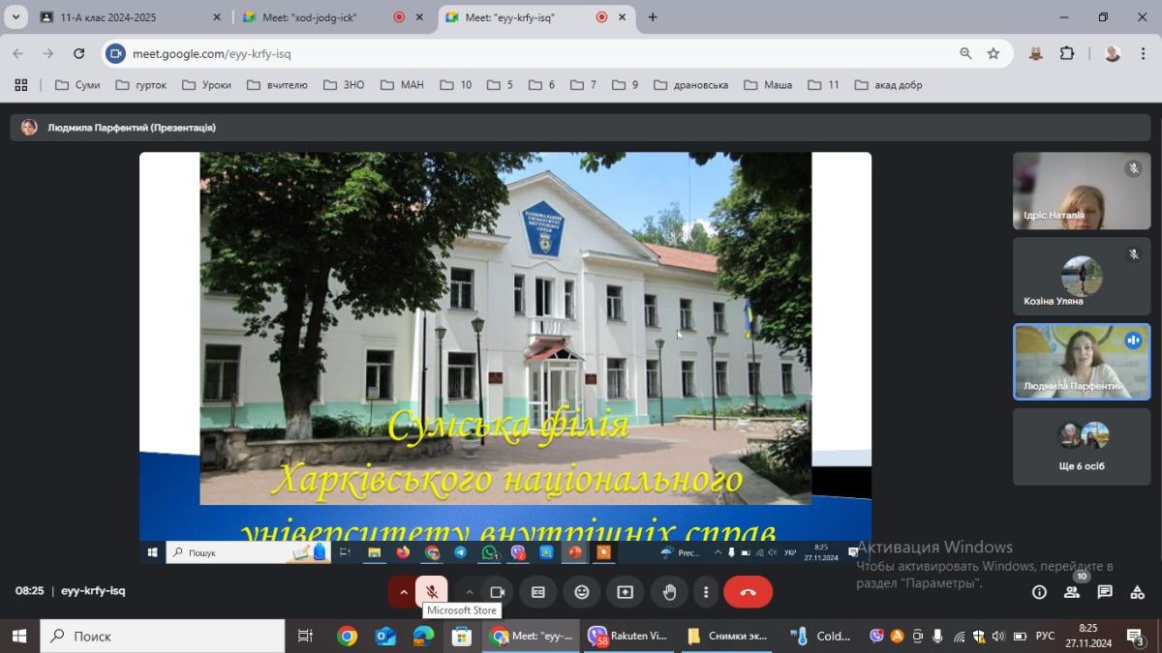Open the volume control in system tray
1162x653 pixels.
click(998, 636)
